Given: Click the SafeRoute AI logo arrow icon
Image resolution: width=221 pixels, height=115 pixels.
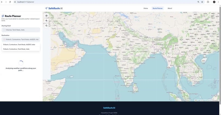Looking at the screenshot, I should click(x=46, y=8).
